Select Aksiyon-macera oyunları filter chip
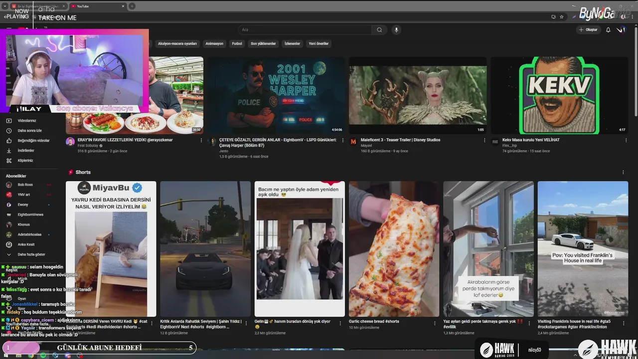Viewport: 638px width, 359px height. (177, 43)
